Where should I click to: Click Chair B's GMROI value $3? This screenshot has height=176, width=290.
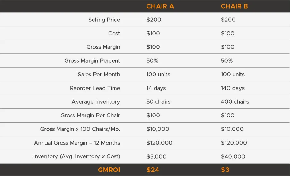(x=225, y=170)
